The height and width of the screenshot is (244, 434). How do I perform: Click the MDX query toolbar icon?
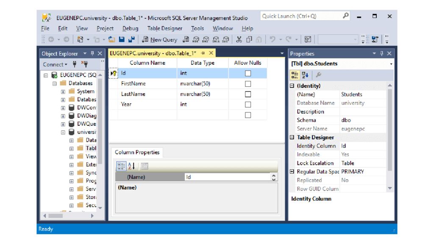coord(196,39)
